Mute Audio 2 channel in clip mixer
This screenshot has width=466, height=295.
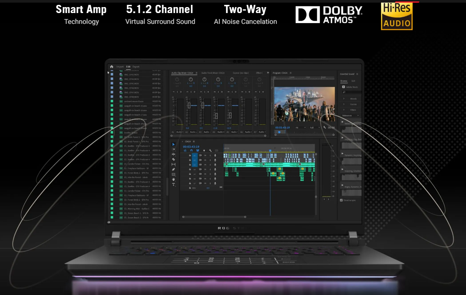pyautogui.click(x=187, y=92)
